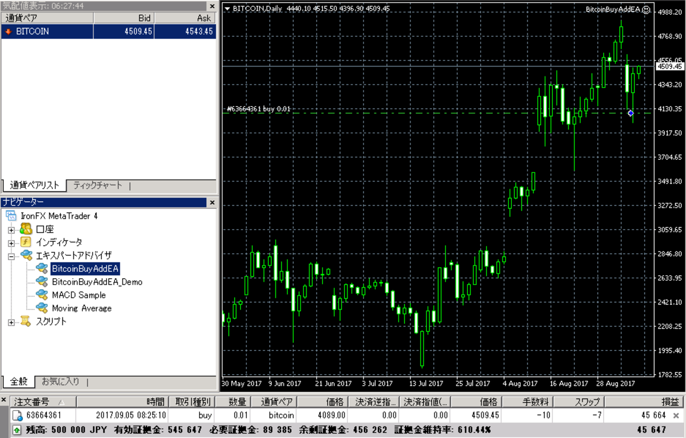686x438 pixels.
Task: Click the Ask value 4543.45 in market watch
Action: (x=199, y=32)
